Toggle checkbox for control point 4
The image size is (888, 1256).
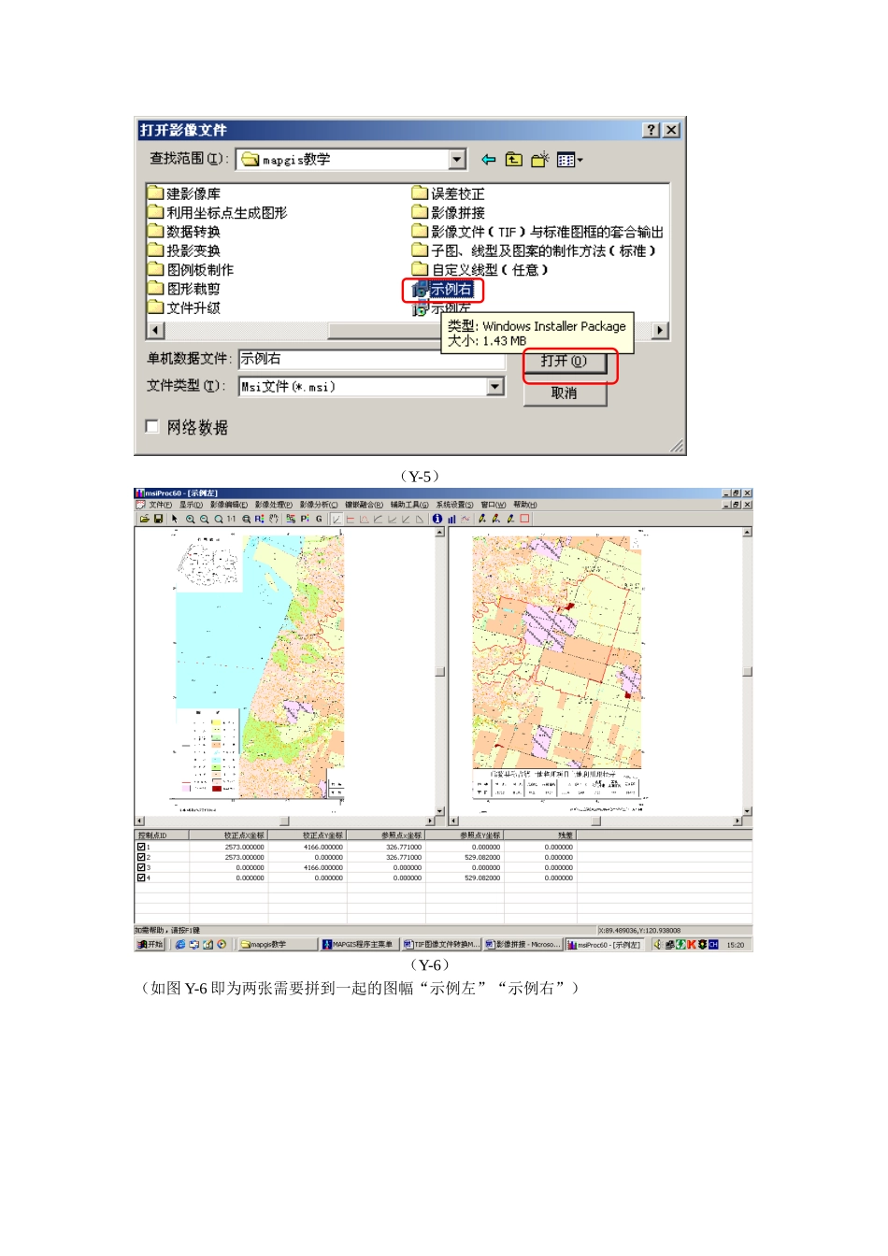[x=141, y=878]
